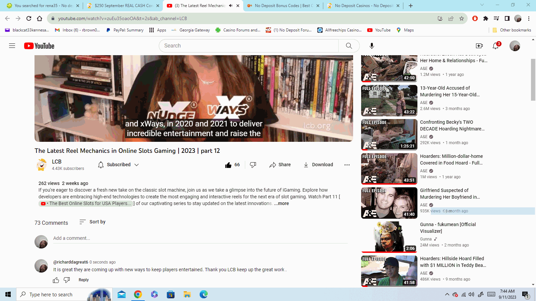The image size is (536, 301).
Task: Open the Create video icon
Action: [x=479, y=46]
